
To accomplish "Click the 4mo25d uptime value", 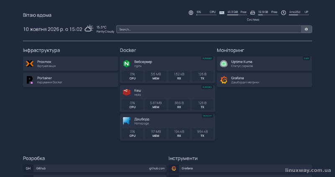I will 295,12.
